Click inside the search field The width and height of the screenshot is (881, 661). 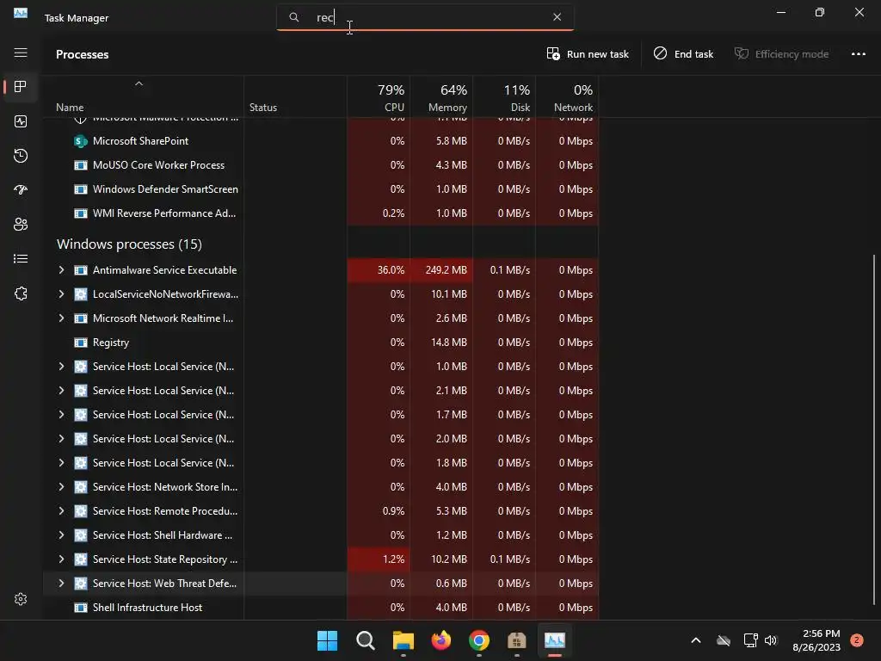pos(425,17)
